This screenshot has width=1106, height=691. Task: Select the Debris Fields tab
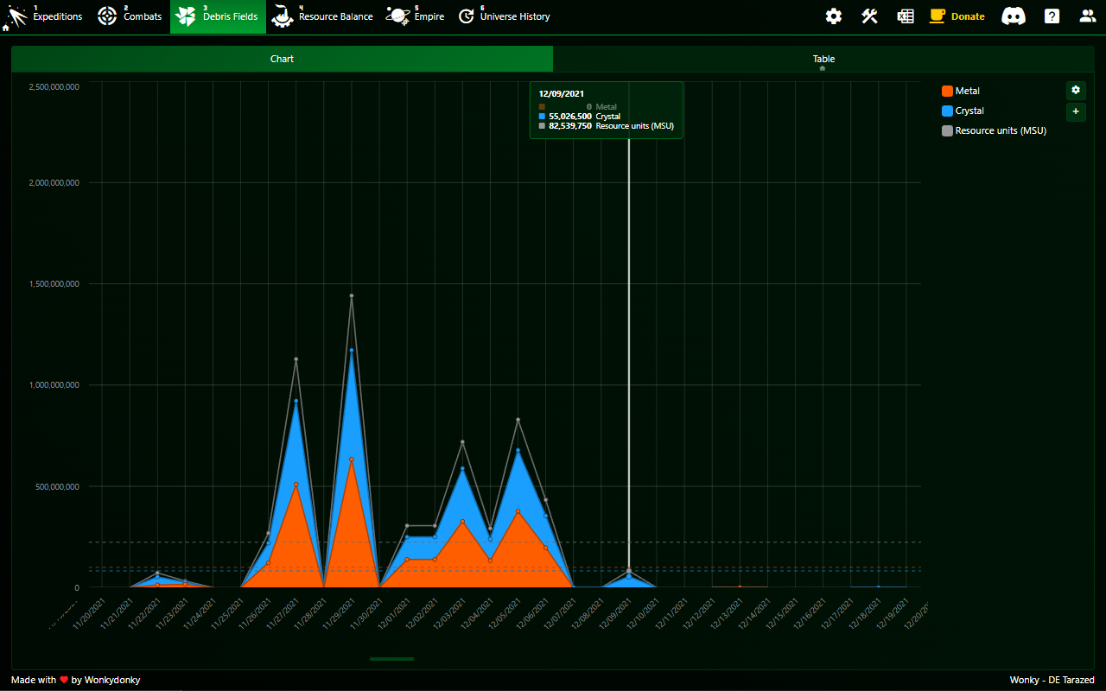tap(218, 16)
